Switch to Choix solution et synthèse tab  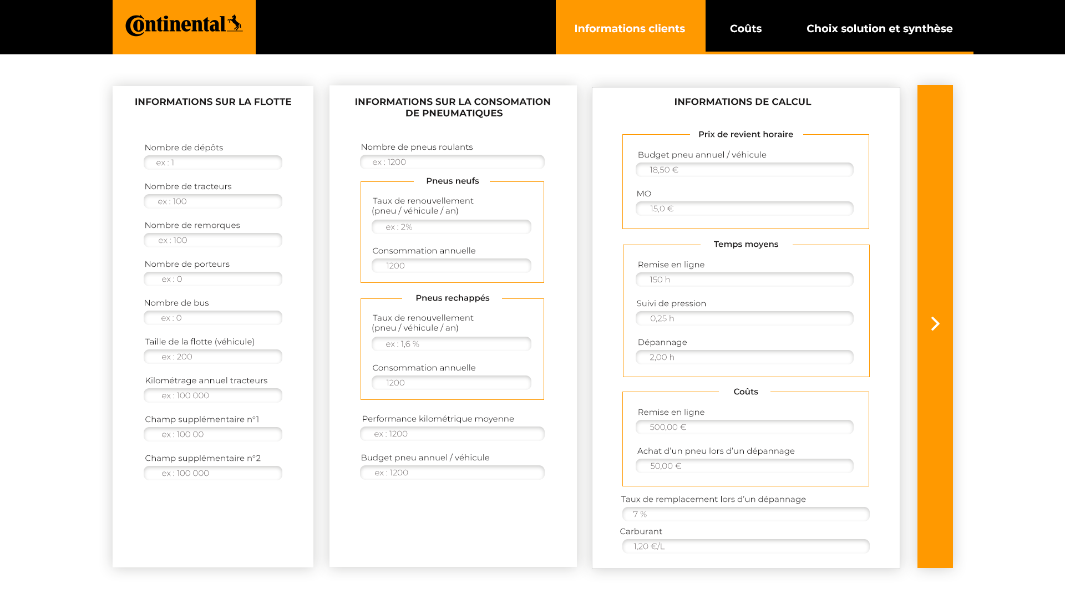879,28
